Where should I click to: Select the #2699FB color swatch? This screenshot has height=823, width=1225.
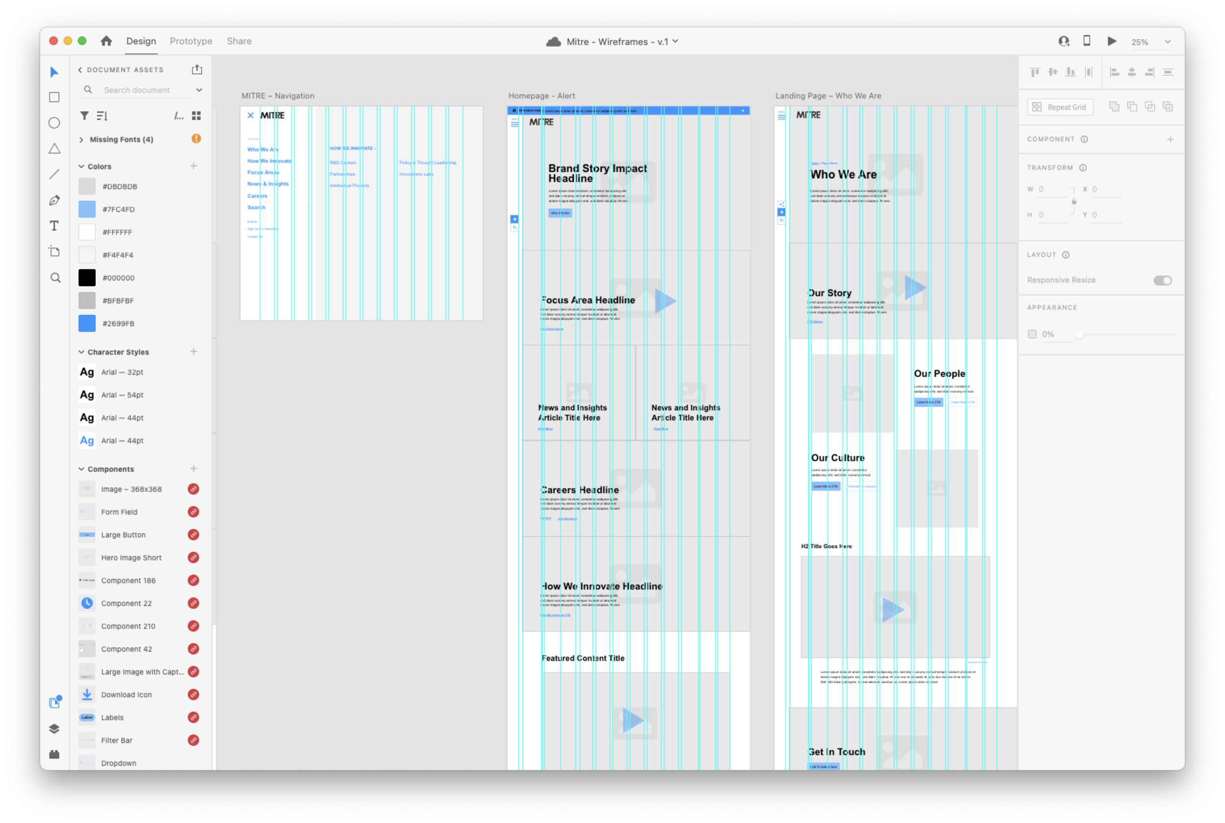click(x=87, y=323)
